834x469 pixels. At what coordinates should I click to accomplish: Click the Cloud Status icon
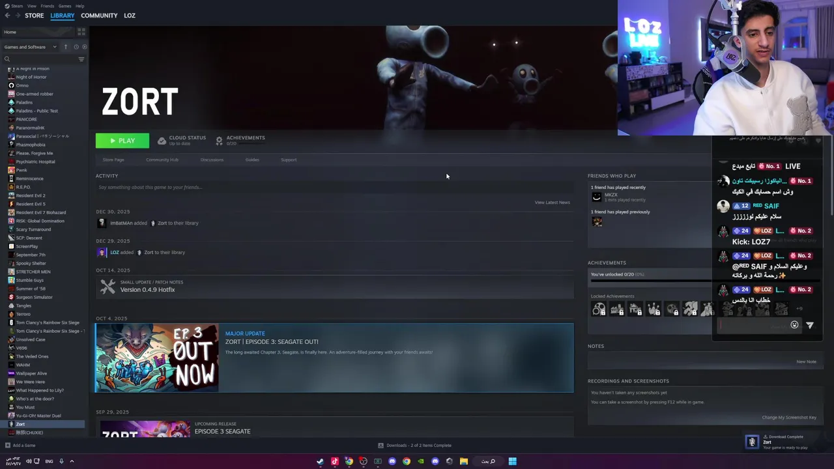[x=162, y=141]
